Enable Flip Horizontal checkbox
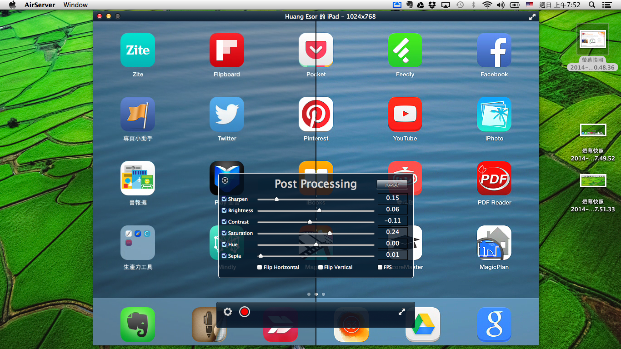 click(260, 267)
